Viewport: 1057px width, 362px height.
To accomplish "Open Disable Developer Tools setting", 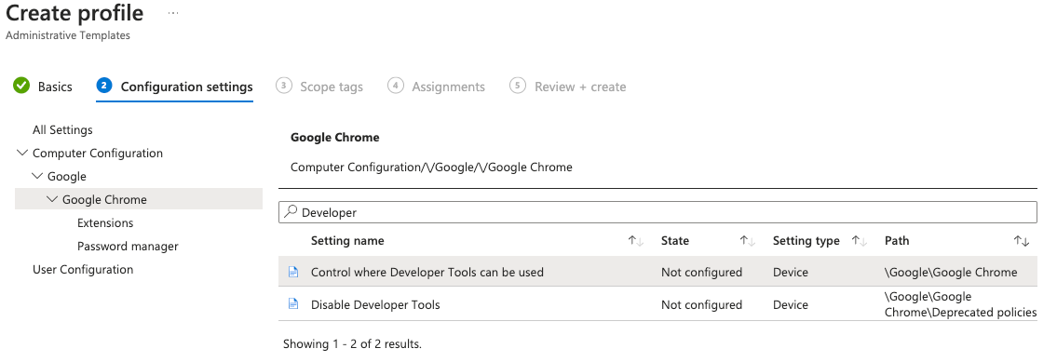I will pyautogui.click(x=374, y=304).
